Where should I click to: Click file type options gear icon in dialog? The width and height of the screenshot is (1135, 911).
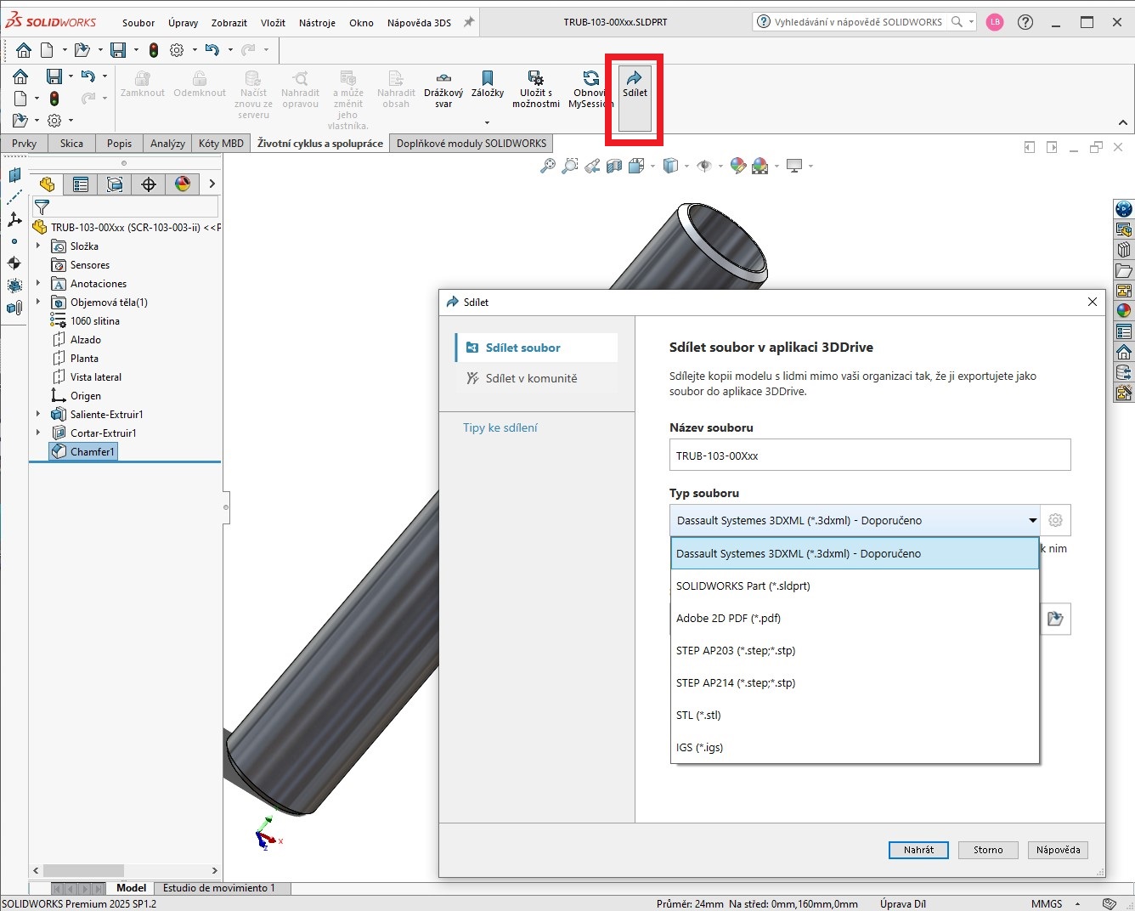1055,520
